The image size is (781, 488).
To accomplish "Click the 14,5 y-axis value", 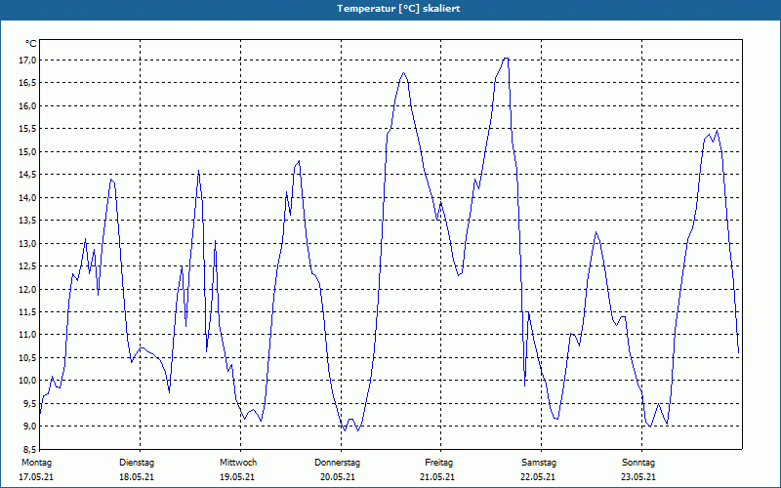I will (x=27, y=175).
